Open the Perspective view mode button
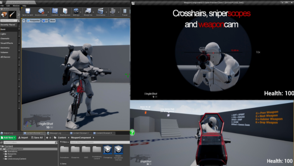The width and height of the screenshot is (294, 166). pyautogui.click(x=34, y=20)
